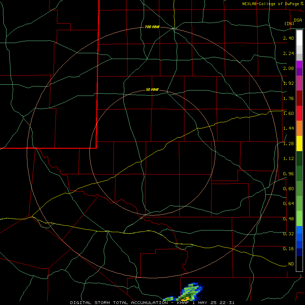Click the '1 MAY 25 22:31' timestamp

pos(213,303)
